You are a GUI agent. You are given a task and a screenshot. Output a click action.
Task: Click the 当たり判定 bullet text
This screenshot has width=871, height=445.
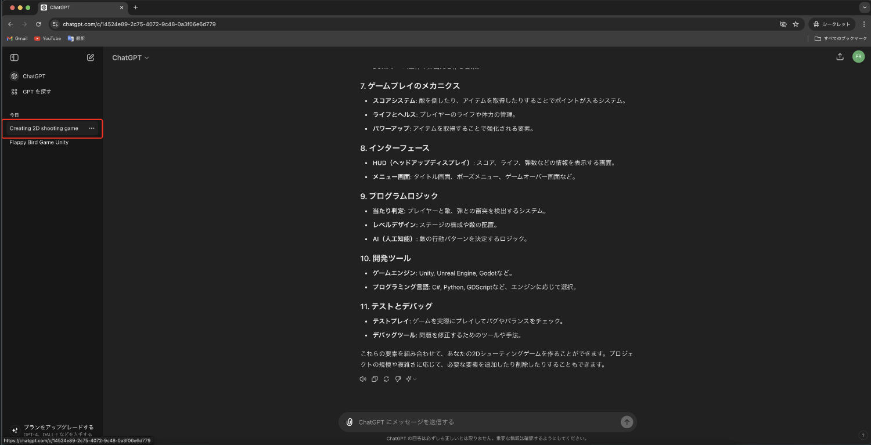[x=460, y=211]
